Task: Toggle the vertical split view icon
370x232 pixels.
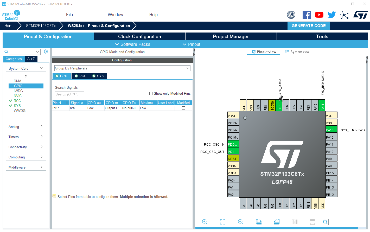Action: point(295,222)
